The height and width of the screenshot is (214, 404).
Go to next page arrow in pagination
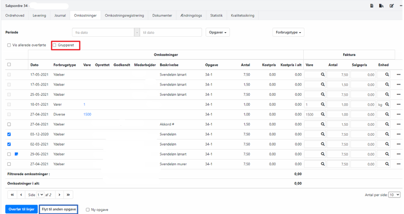click(59, 195)
